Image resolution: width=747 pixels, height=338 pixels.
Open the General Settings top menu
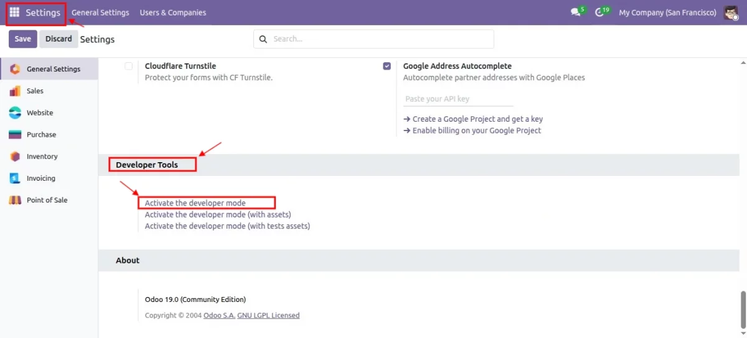click(x=100, y=12)
